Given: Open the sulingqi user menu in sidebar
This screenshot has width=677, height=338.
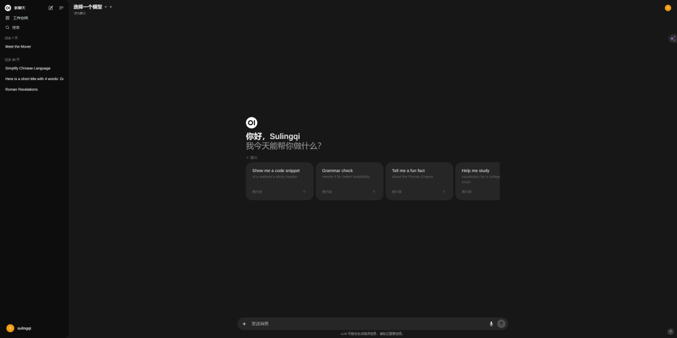Looking at the screenshot, I should pos(34,328).
